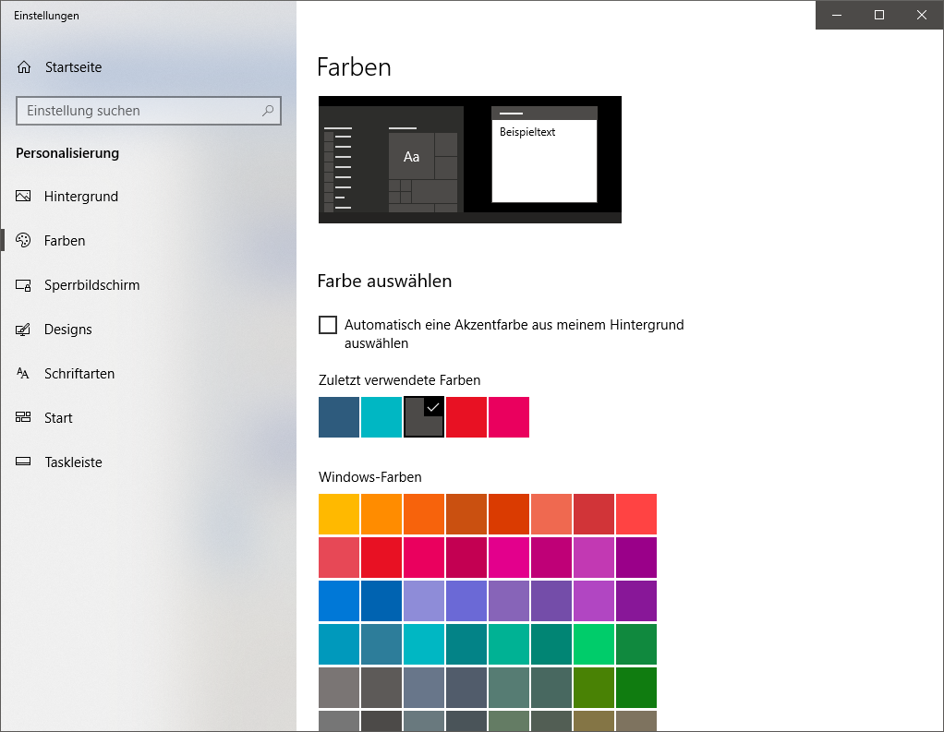Image resolution: width=944 pixels, height=732 pixels.
Task: Pick meadow olive green, seventh in fifth Windows-Farben row
Action: coord(594,688)
